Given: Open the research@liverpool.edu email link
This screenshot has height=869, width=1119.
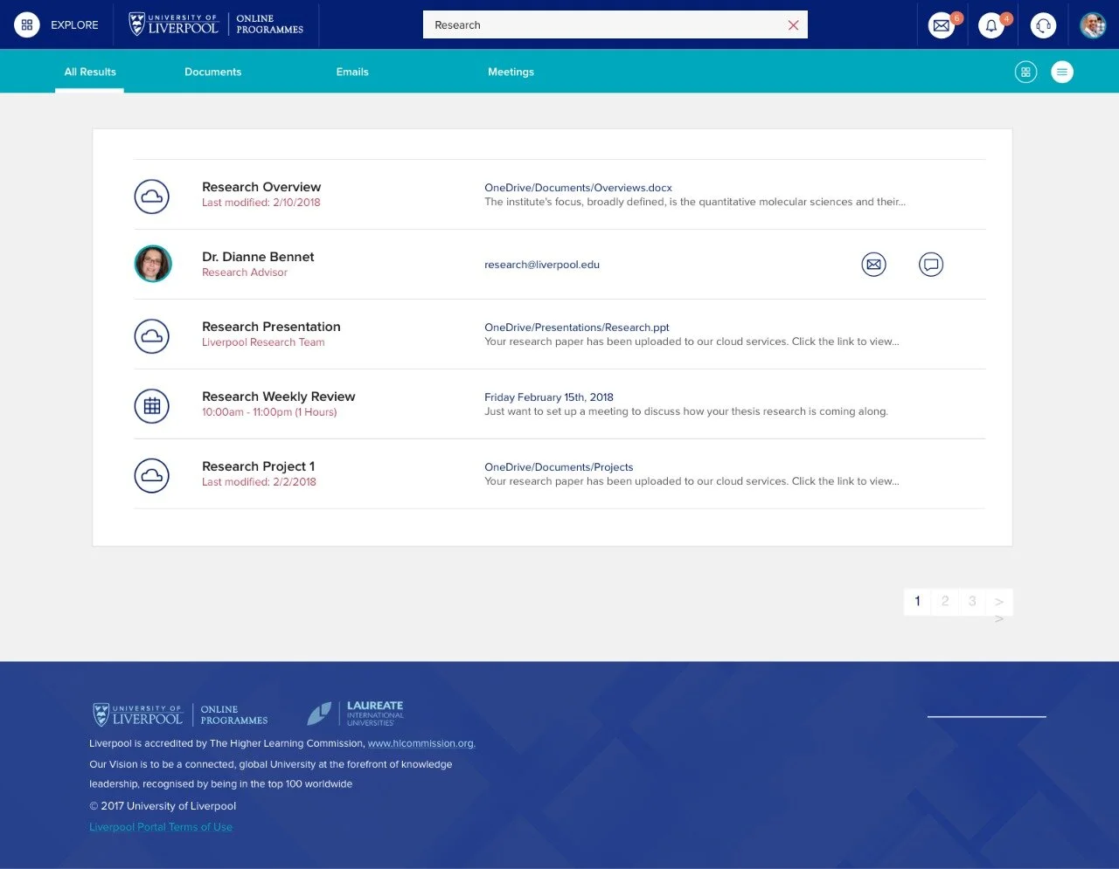Looking at the screenshot, I should point(541,264).
